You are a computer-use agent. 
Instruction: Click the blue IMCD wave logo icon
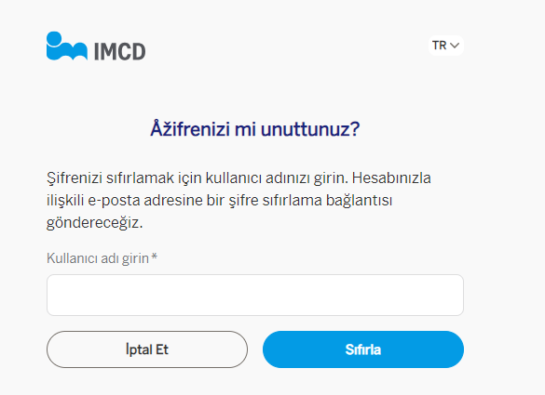[67, 46]
